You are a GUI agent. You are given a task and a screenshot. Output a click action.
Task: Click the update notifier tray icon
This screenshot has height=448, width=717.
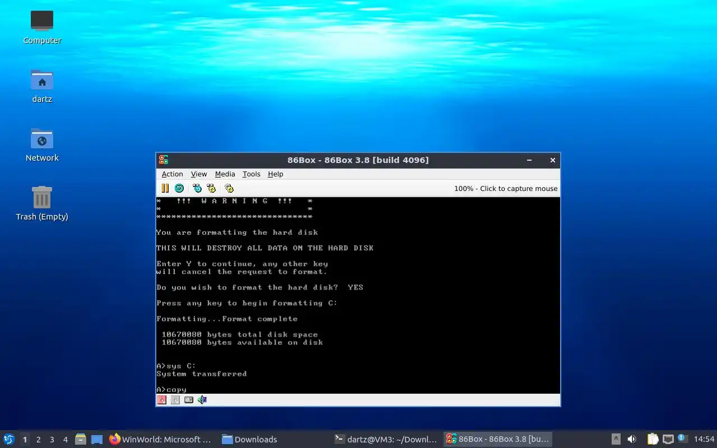coord(682,438)
